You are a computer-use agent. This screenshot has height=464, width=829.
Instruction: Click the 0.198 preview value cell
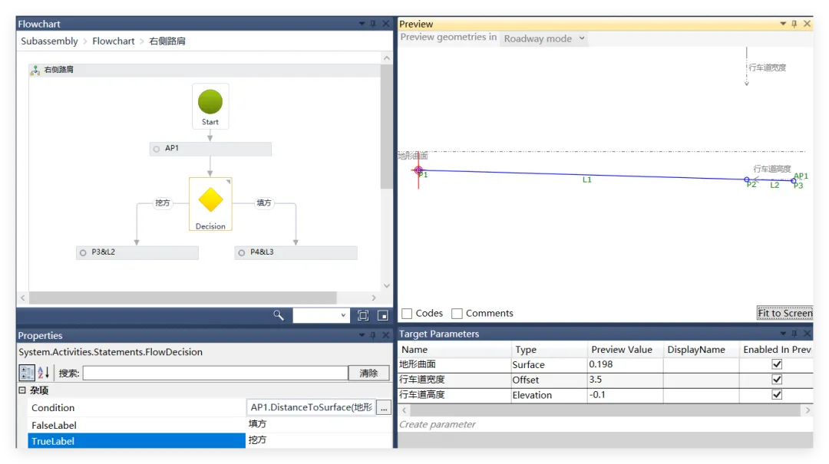point(626,364)
